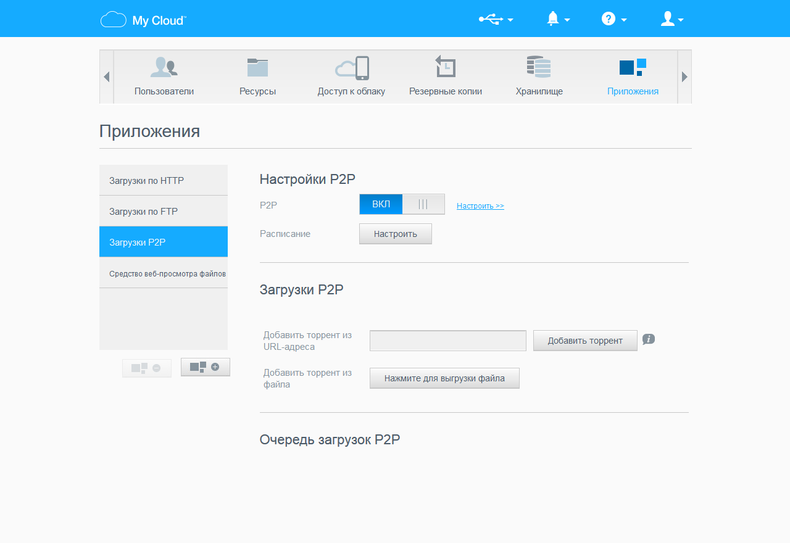Open the user account menu
Image resolution: width=790 pixels, height=543 pixels.
click(x=672, y=20)
